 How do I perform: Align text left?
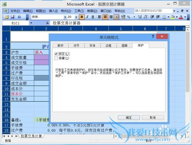(x=99, y=17)
